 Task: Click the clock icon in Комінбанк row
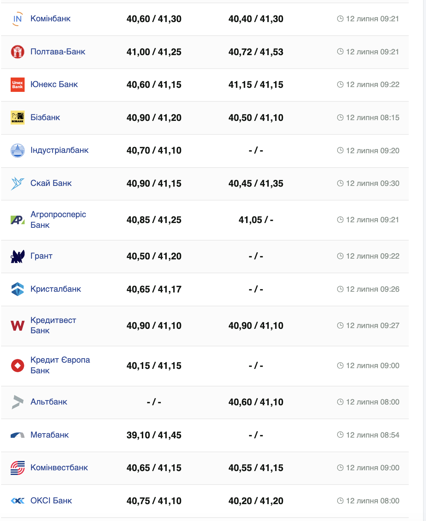tap(340, 19)
